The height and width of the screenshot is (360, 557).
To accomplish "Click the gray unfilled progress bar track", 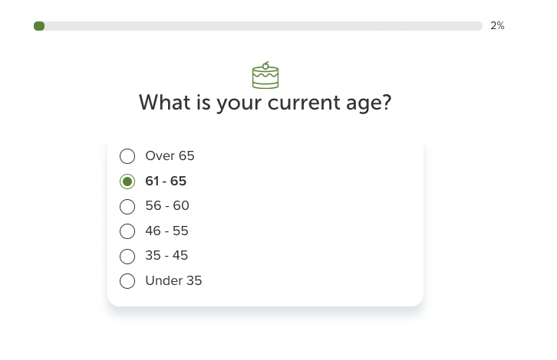I will point(264,26).
